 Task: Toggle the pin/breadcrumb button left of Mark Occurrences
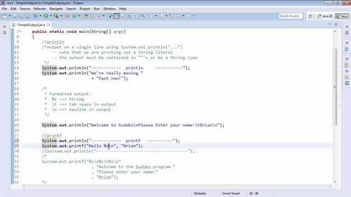[110, 16]
